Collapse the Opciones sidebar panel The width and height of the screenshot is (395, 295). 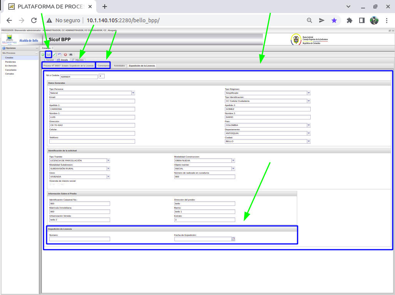[x=37, y=48]
